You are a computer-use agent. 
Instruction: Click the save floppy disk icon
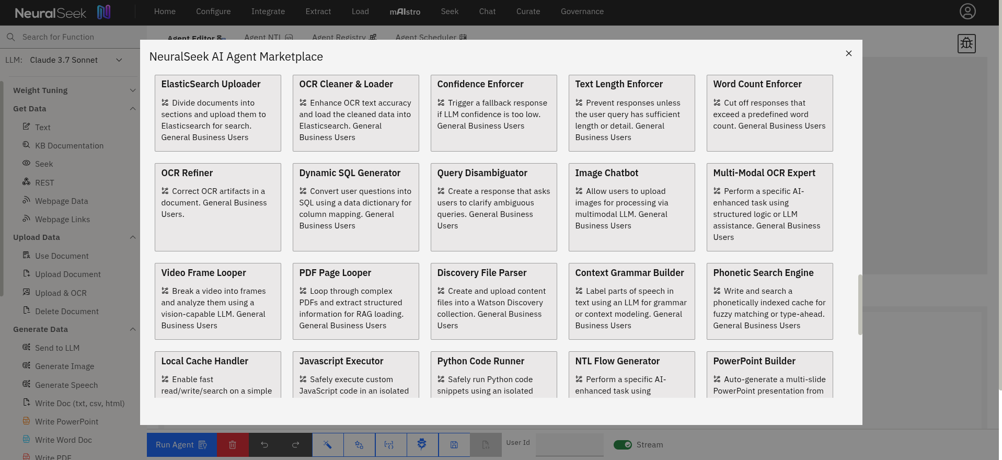[454, 445]
